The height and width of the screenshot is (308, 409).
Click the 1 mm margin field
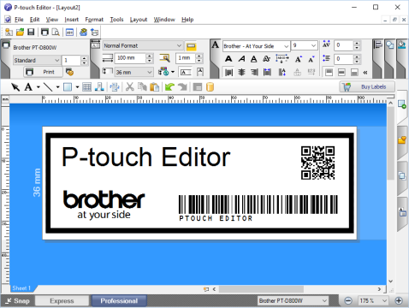tap(186, 58)
